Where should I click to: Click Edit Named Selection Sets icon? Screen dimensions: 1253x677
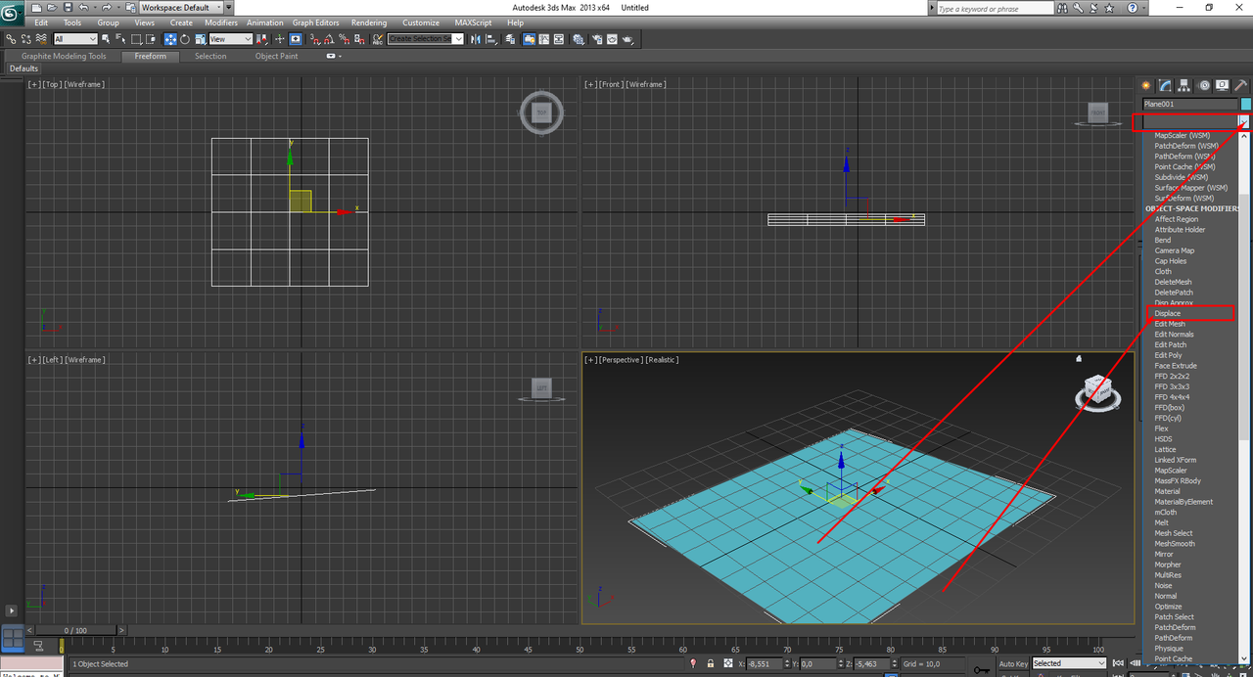coord(377,39)
